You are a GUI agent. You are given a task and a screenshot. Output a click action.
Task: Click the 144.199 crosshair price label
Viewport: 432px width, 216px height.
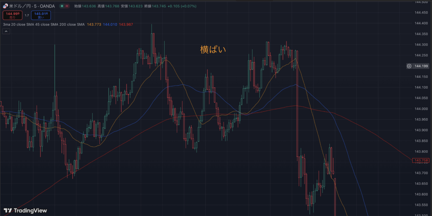tap(421, 66)
